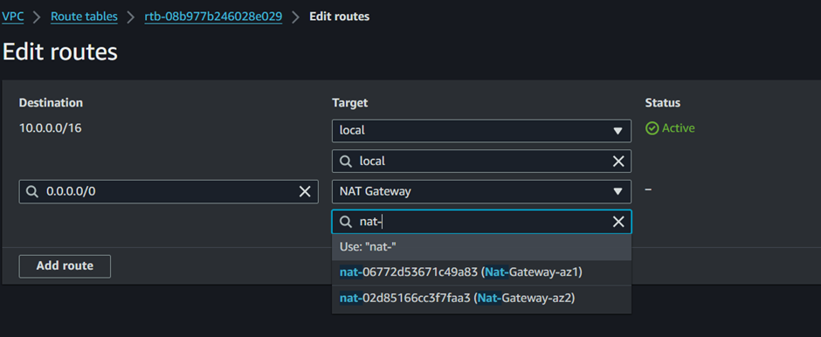Click the Add route button
Viewport: 821px width, 337px height.
[x=65, y=265]
